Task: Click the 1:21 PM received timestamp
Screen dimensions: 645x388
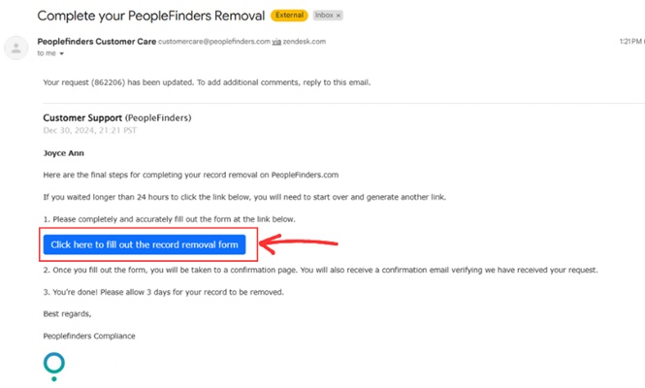Action: [630, 41]
